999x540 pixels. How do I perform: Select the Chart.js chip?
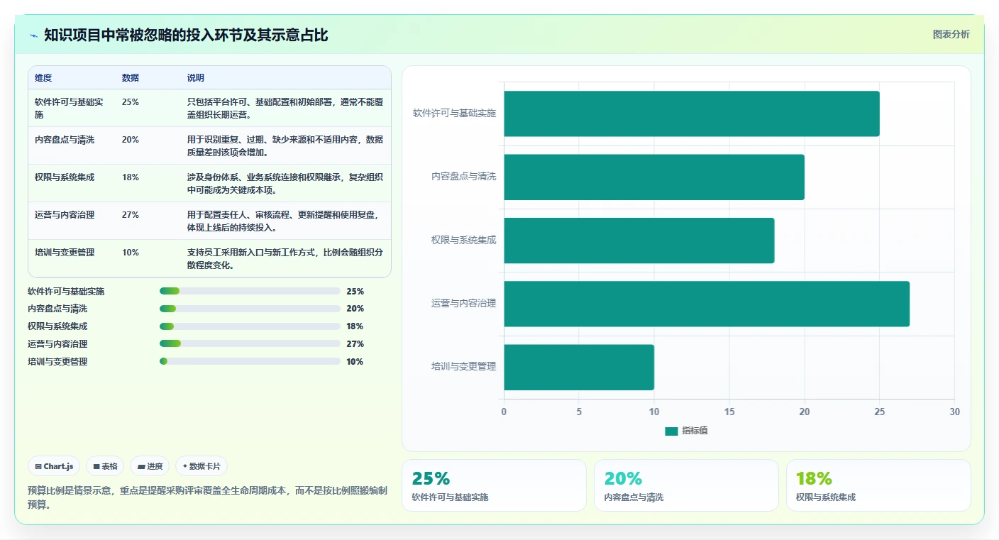click(x=54, y=466)
